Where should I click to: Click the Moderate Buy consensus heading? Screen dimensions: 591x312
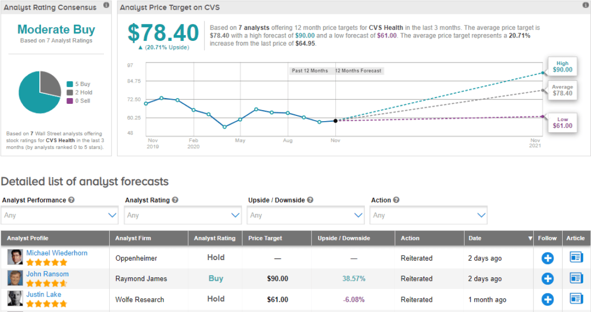tap(56, 29)
